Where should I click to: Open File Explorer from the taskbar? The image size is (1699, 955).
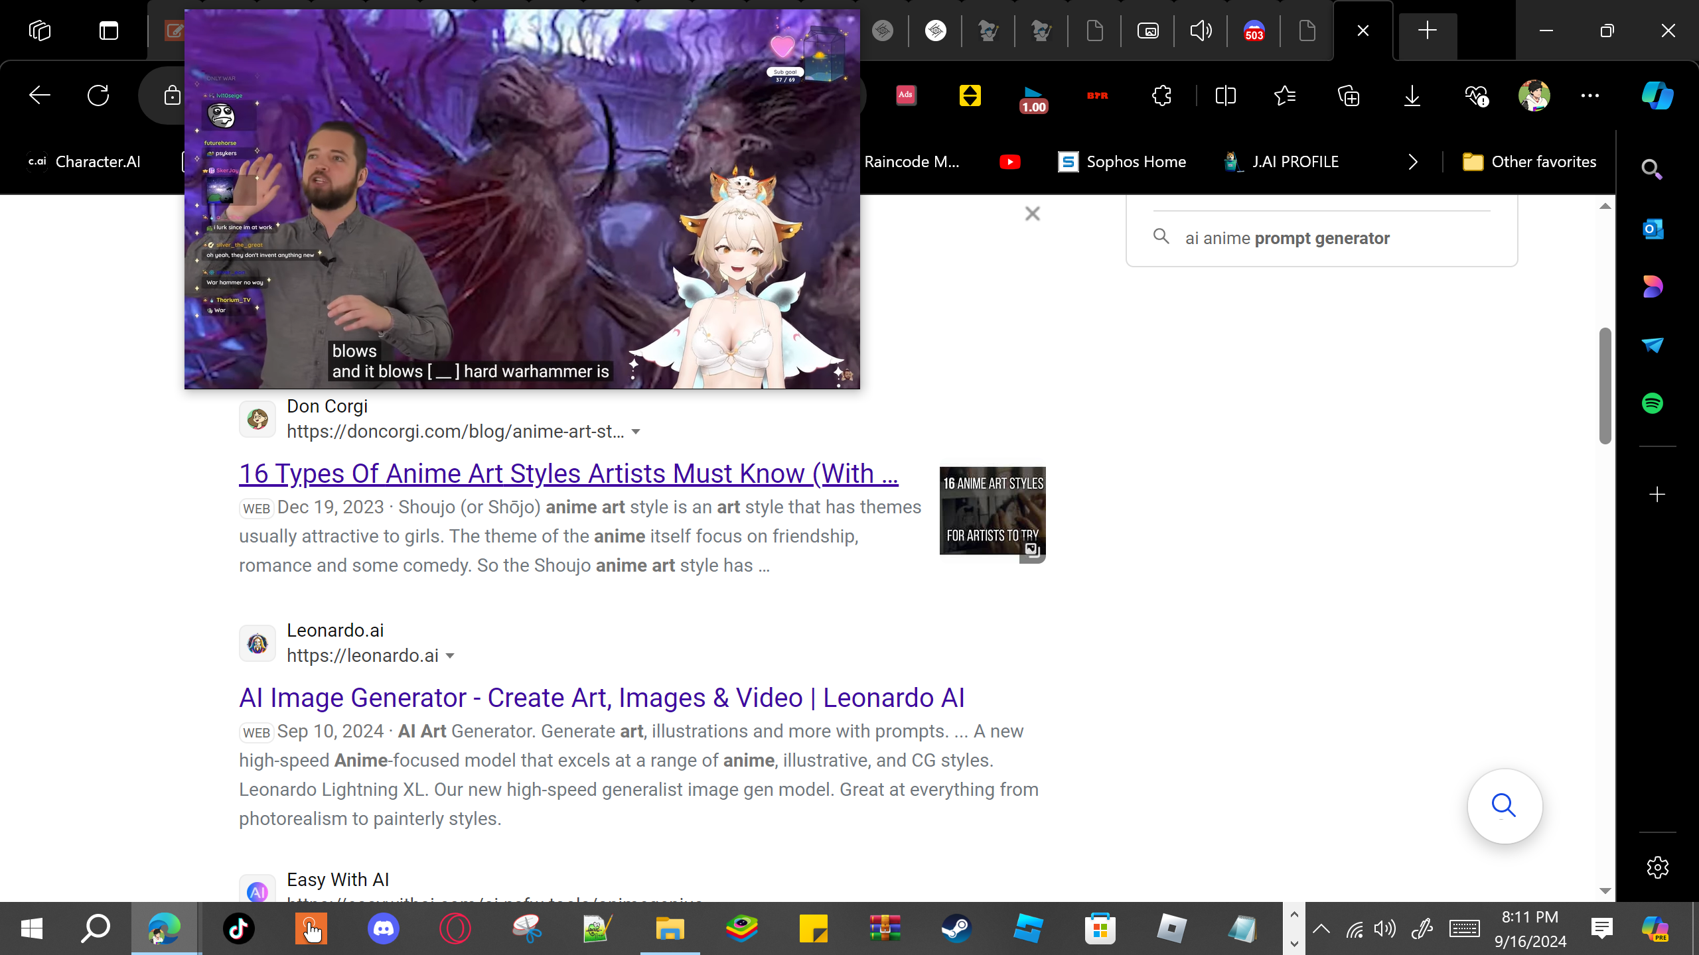pos(670,928)
